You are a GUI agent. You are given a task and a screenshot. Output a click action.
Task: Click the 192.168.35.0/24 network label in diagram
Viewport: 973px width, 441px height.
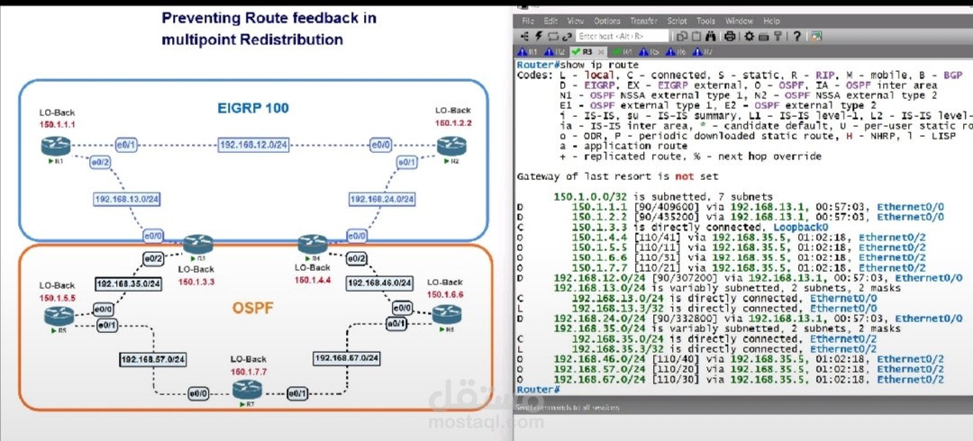point(129,283)
